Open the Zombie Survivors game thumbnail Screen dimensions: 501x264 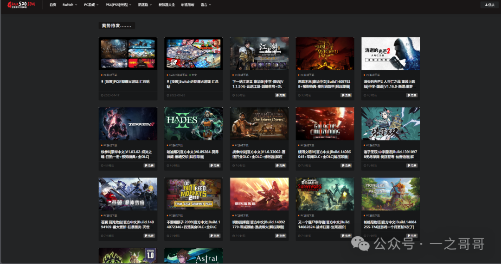click(x=325, y=194)
